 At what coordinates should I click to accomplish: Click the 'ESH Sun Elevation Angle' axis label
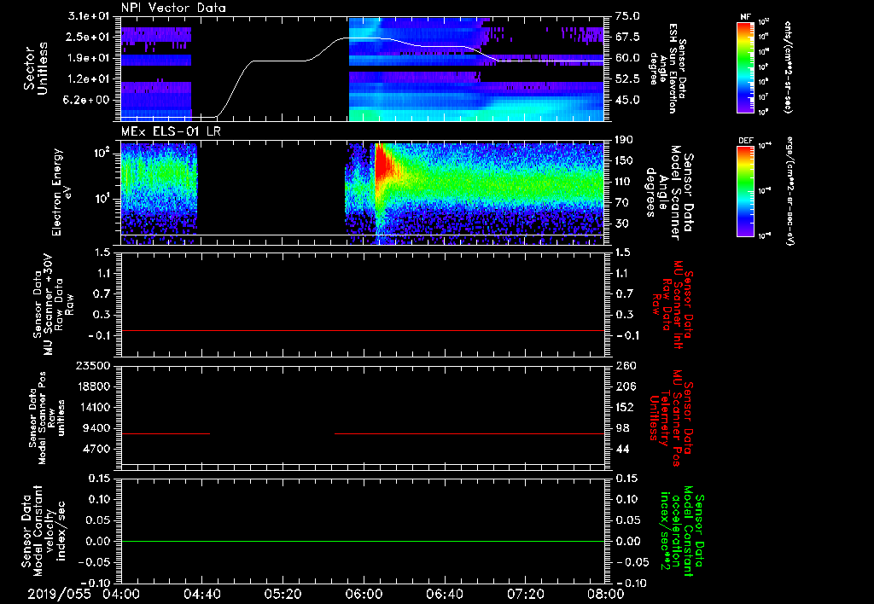click(x=667, y=68)
